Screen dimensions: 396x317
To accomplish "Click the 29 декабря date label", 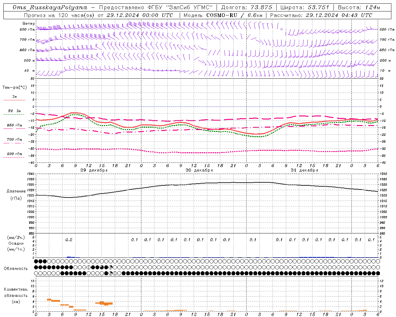I will 94,170.
